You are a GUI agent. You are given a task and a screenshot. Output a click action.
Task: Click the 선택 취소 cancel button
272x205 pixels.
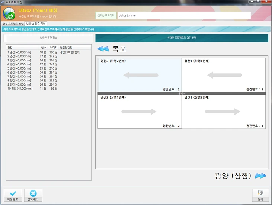click(33, 195)
